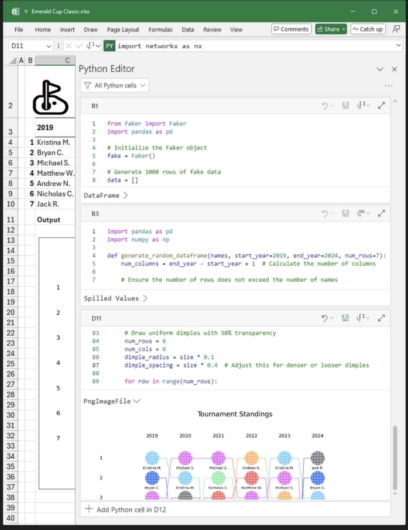This screenshot has height=530, width=408.
Task: Save D11 Python cell with green save icon
Action: [x=345, y=318]
